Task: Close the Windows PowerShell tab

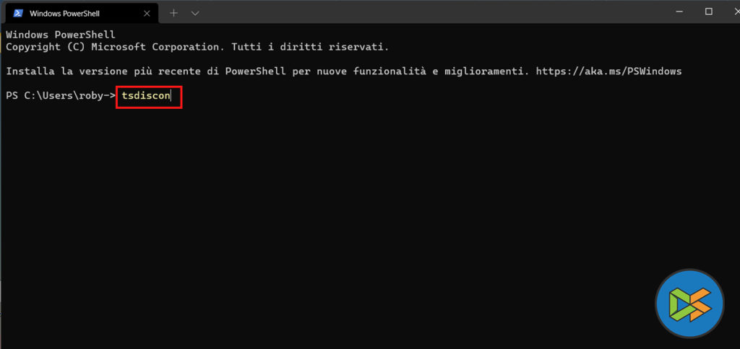Action: [145, 13]
